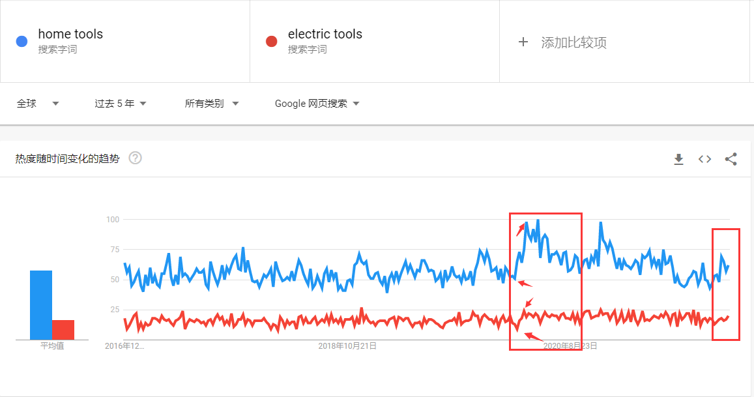Open the 全球 region dropdown

[x=37, y=104]
